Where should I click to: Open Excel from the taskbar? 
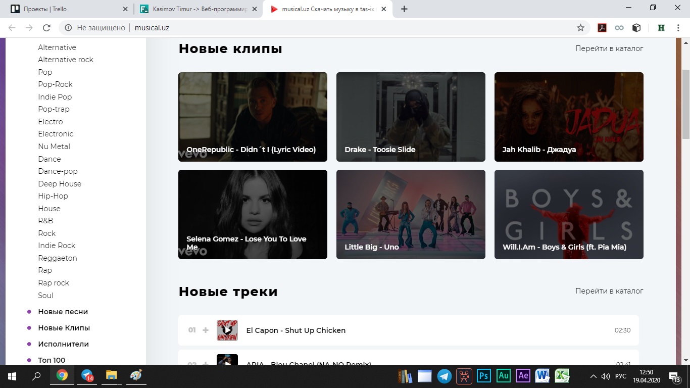[x=563, y=376]
